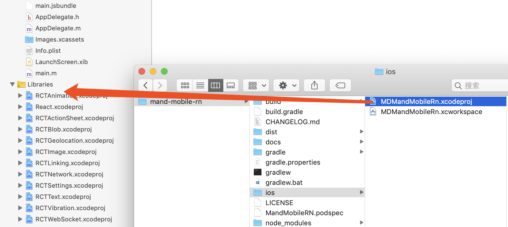The image size is (508, 227).
Task: Expand RCTVibration.xcodeproj disclosure triangle
Action: pos(20,208)
